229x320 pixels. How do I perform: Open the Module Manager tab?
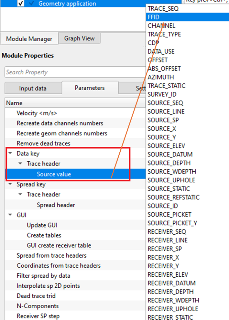pos(29,39)
